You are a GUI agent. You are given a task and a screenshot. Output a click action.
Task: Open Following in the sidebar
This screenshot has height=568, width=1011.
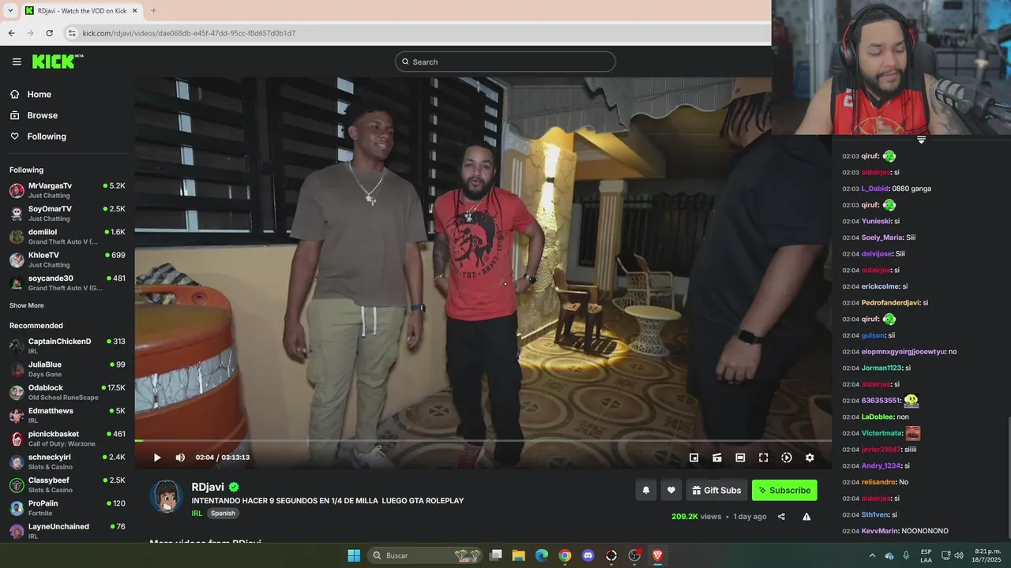38,136
